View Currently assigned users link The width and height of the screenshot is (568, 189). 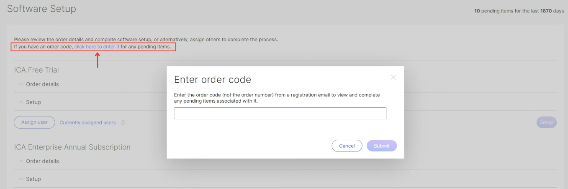tap(87, 123)
